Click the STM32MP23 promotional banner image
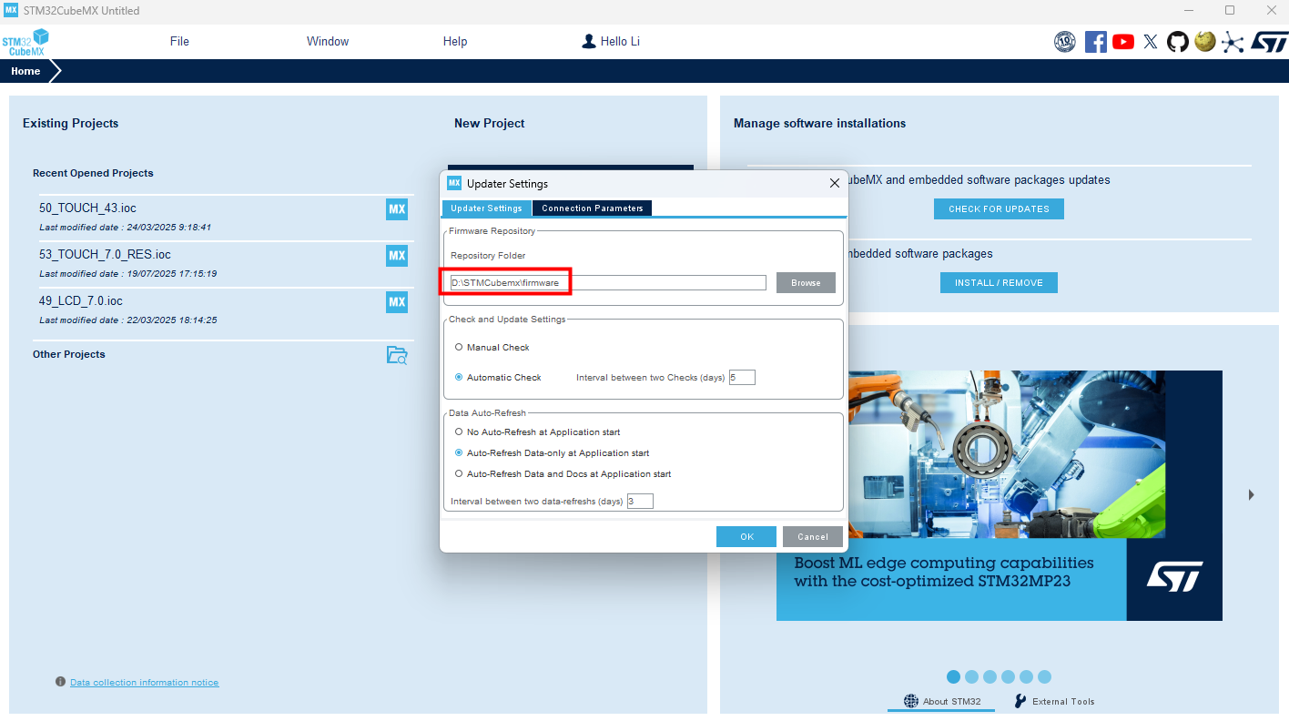1289x721 pixels. click(x=999, y=495)
